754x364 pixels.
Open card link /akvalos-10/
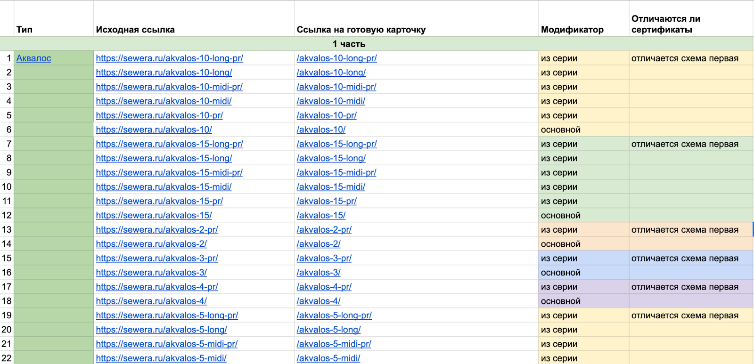point(321,129)
